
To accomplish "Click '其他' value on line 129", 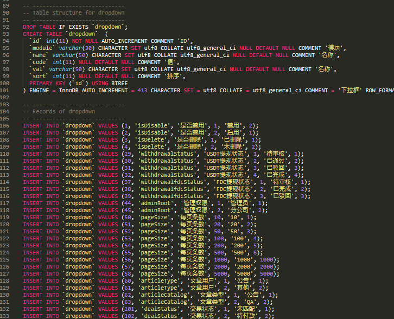I will [x=243, y=288].
